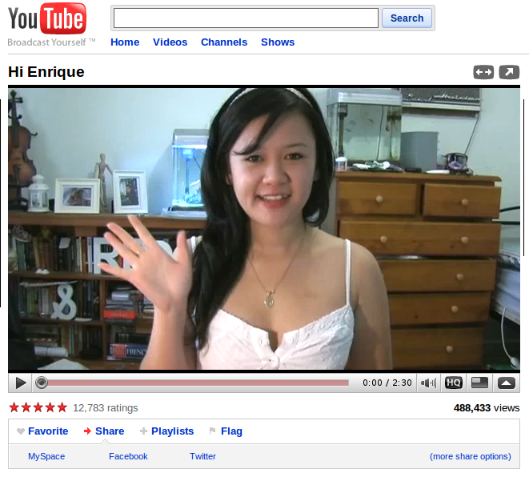Share the video on Facebook
The height and width of the screenshot is (481, 529).
[128, 456]
